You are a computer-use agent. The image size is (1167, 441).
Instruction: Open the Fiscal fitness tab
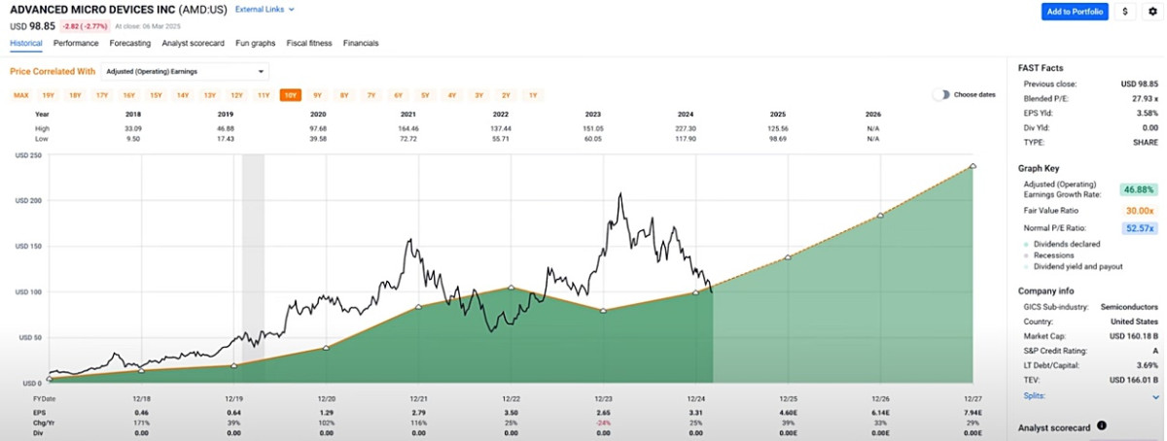click(309, 44)
